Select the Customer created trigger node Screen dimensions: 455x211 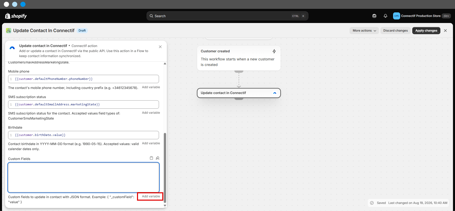coord(239,58)
